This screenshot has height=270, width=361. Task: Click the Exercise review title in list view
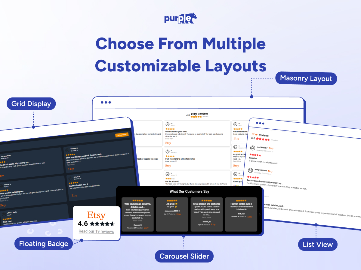253,158
